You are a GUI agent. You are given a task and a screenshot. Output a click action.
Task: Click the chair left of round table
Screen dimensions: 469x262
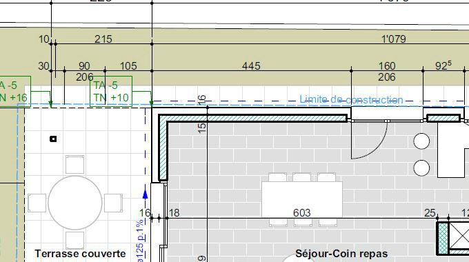pyautogui.click(x=37, y=203)
